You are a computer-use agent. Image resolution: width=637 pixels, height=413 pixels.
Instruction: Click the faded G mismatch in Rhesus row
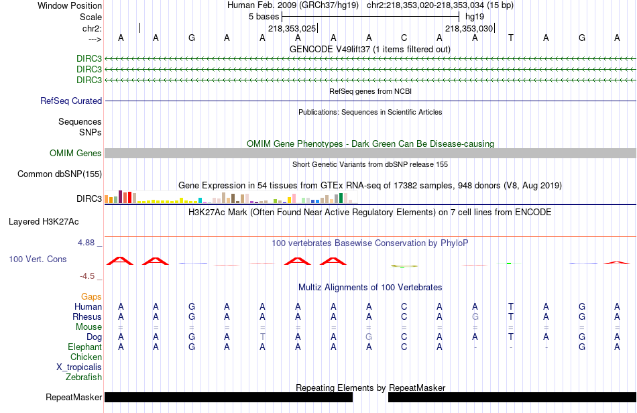pos(475,316)
